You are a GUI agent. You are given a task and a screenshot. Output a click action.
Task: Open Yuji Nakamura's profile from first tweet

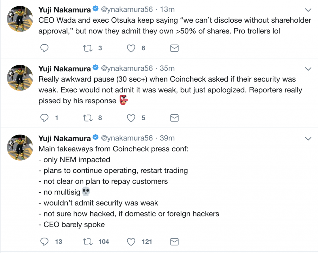point(65,10)
